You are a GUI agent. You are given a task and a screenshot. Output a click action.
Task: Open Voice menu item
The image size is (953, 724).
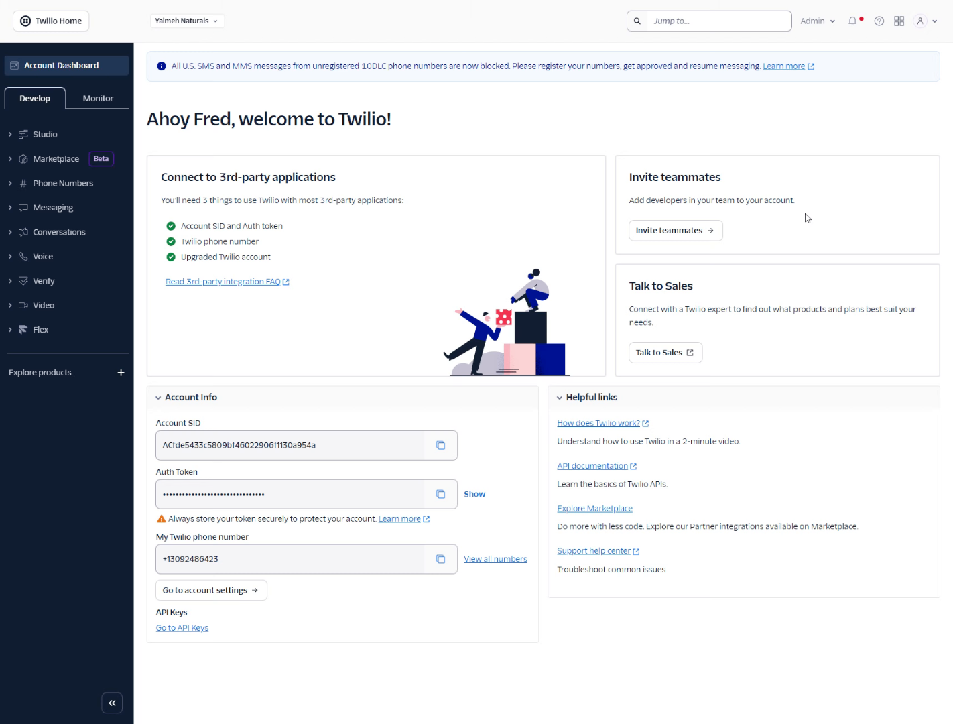tap(43, 256)
